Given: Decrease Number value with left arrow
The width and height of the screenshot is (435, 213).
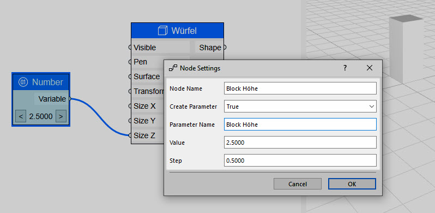Looking at the screenshot, I should click(21, 116).
